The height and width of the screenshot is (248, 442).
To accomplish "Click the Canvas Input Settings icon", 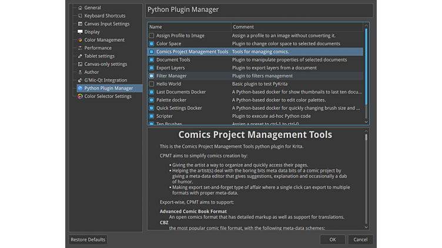I will coord(80,24).
